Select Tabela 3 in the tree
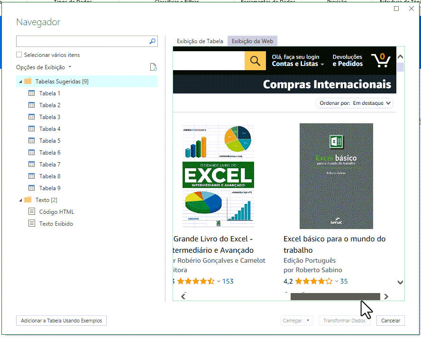421x340 pixels. [50, 117]
